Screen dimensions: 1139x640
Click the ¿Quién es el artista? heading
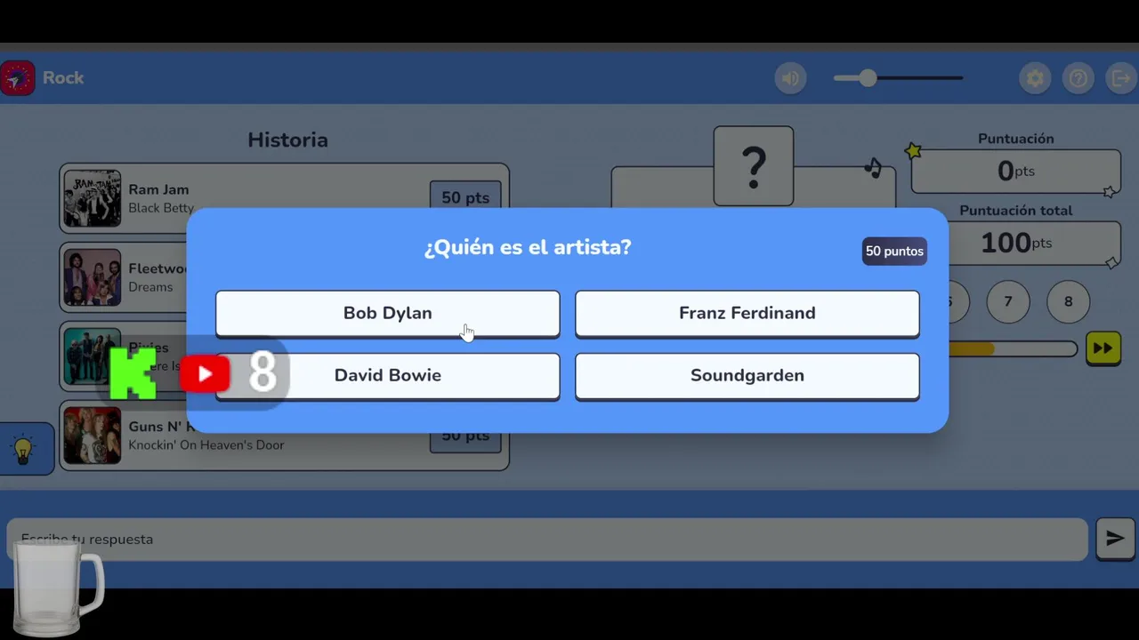pyautogui.click(x=528, y=247)
